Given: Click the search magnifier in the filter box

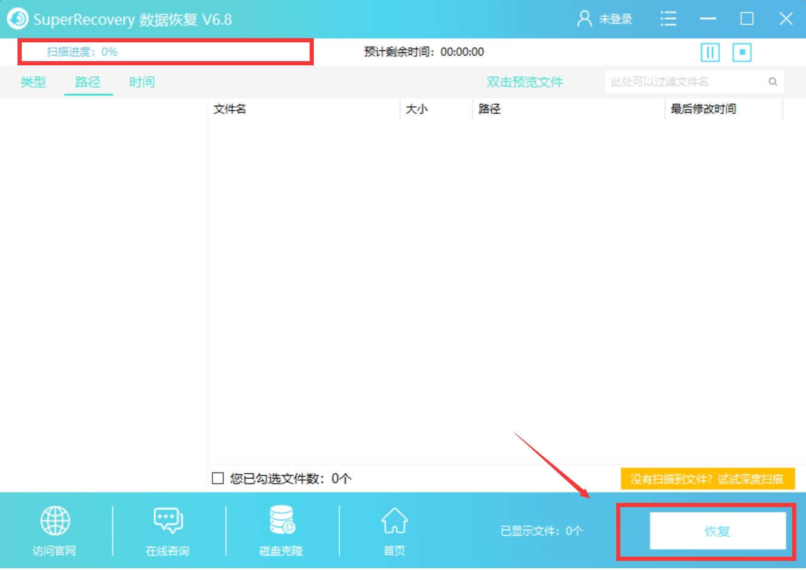Looking at the screenshot, I should click(773, 81).
